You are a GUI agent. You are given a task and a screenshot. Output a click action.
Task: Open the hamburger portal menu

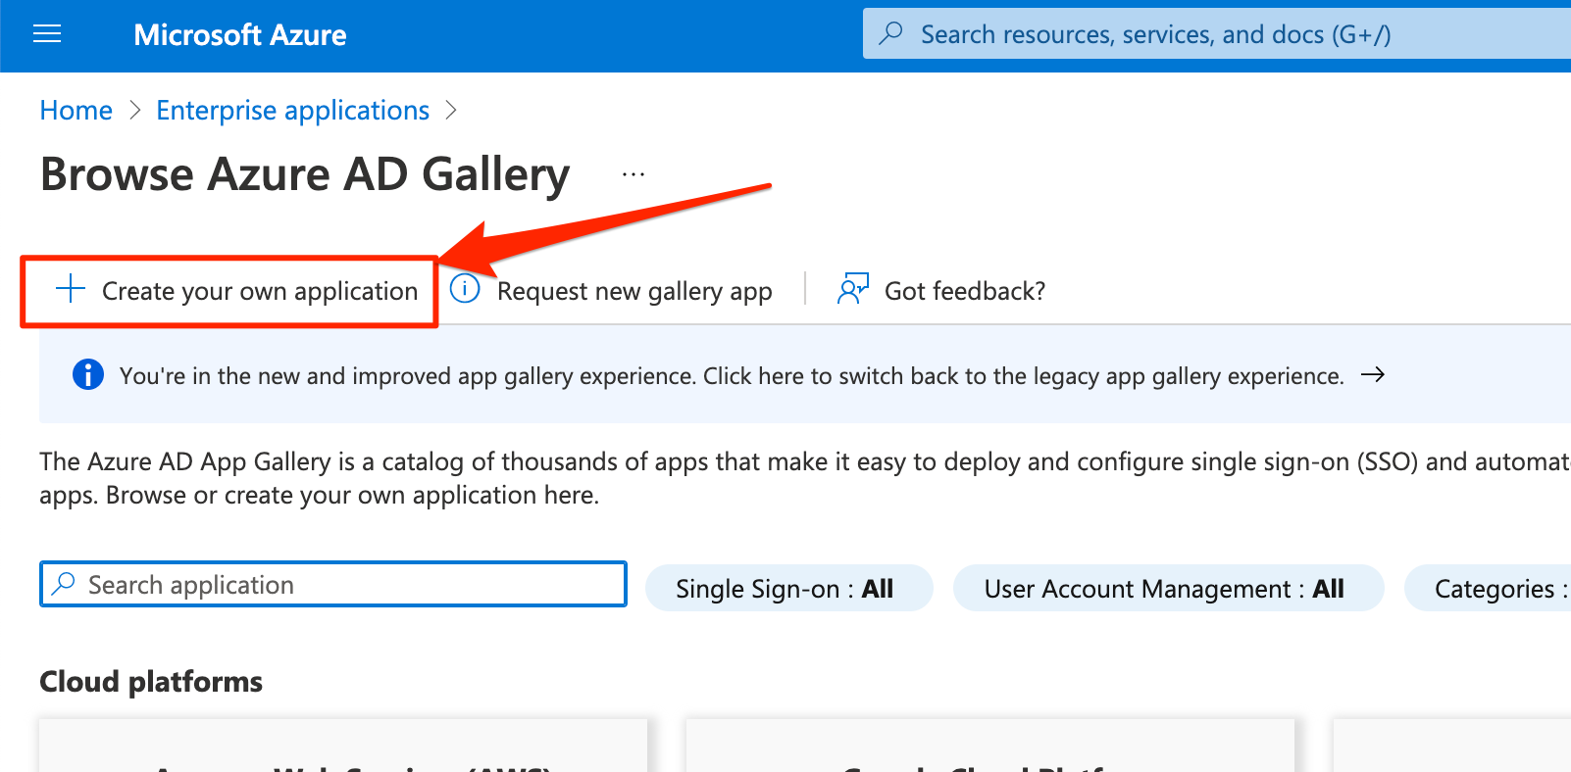[x=47, y=35]
